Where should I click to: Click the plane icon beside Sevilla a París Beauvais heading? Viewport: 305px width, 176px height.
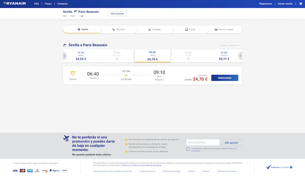pos(65,45)
